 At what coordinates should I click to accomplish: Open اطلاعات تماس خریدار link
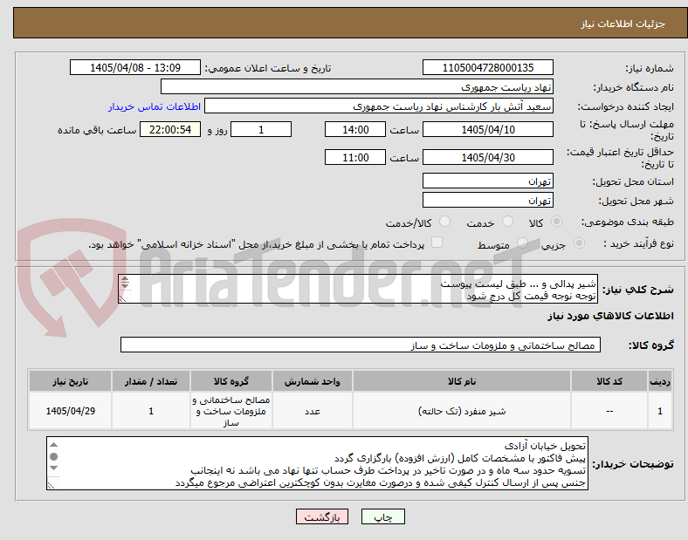point(155,106)
